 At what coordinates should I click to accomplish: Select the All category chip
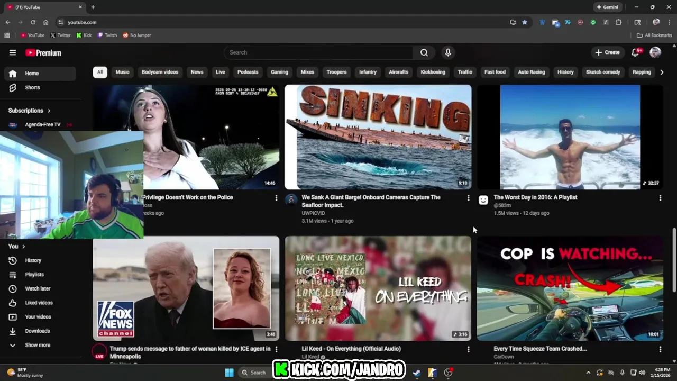100,72
